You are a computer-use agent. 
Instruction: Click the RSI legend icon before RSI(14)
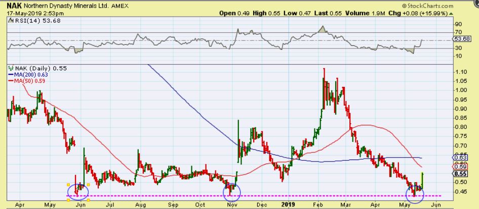pyautogui.click(x=11, y=21)
